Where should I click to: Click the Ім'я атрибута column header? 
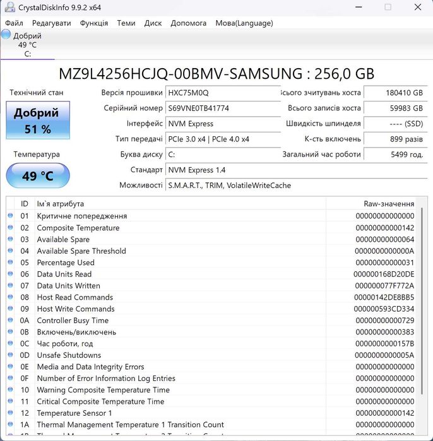180,204
